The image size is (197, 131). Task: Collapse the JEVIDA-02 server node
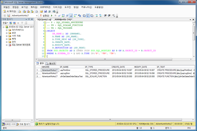(x=4, y=27)
